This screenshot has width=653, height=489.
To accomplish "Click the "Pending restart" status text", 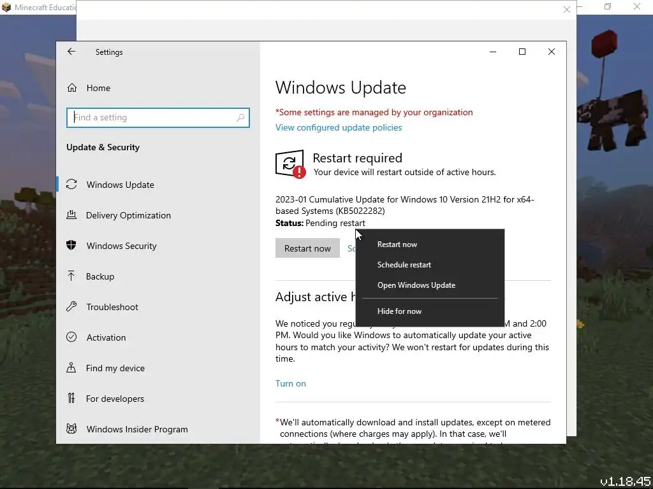I will click(x=335, y=223).
